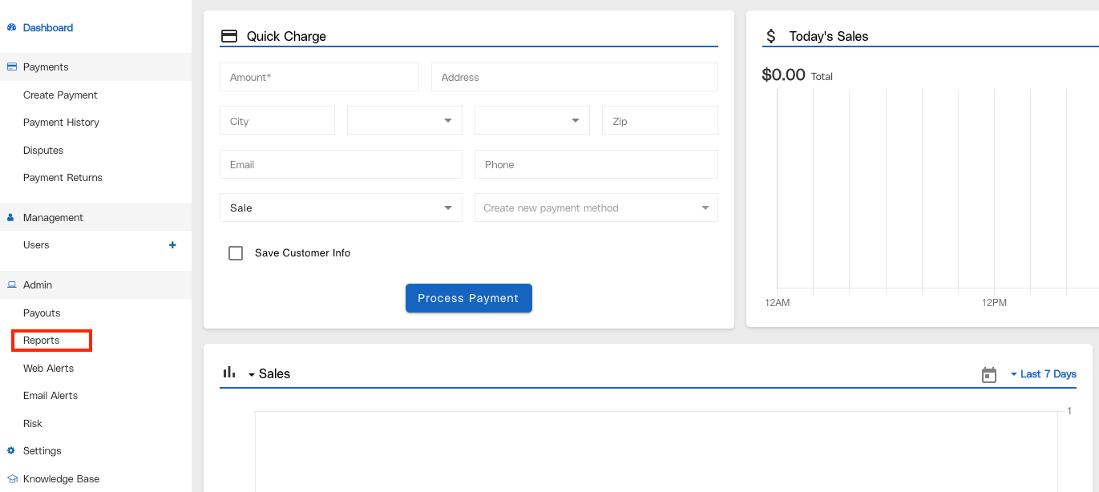Screen dimensions: 1099x492
Task: Click the Knowledge Base graduation cap icon
Action: 11,478
